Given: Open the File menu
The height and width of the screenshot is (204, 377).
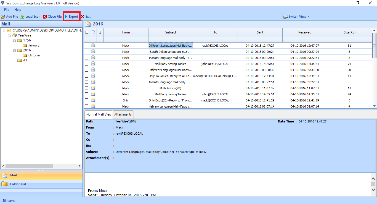Looking at the screenshot, I should [x=6, y=9].
